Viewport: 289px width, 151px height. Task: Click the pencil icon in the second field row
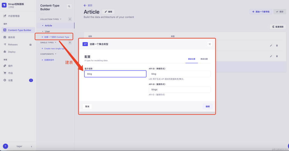point(271,56)
